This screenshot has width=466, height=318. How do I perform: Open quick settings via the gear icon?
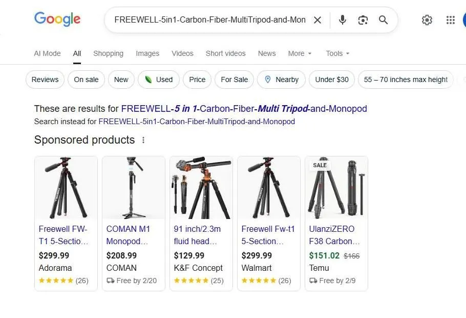[427, 20]
